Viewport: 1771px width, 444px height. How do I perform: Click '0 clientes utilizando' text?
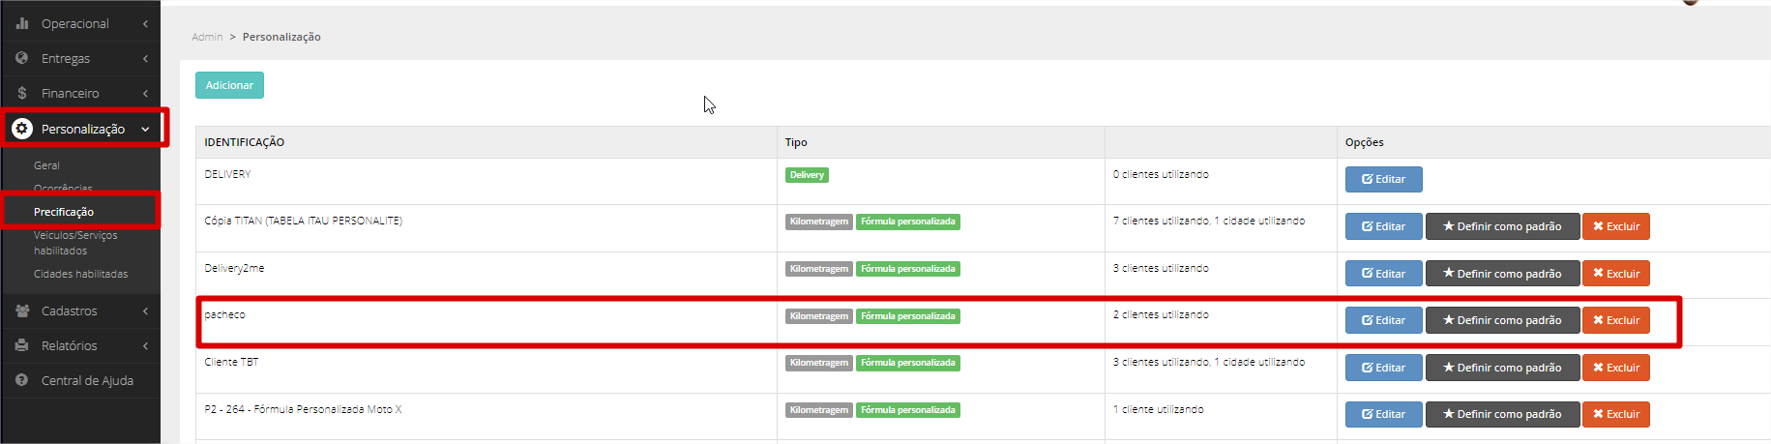point(1161,174)
